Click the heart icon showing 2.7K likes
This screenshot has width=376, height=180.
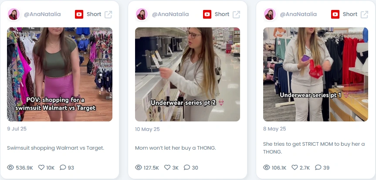click(x=295, y=167)
